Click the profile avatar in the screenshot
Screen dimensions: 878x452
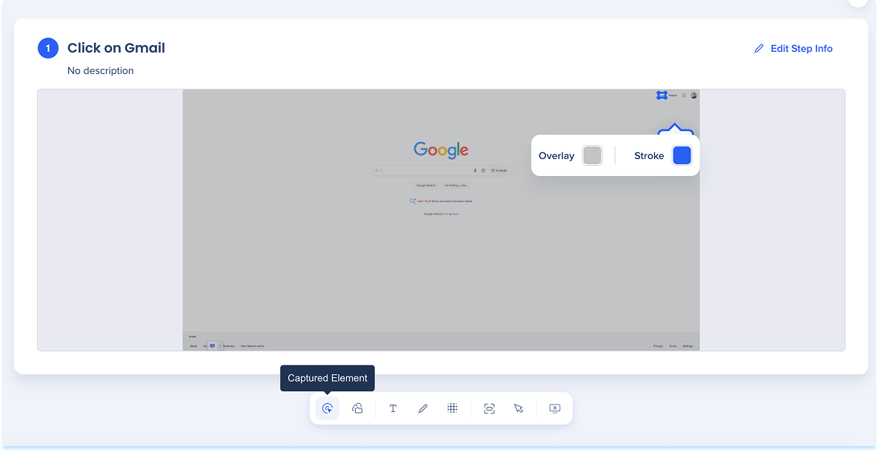tap(694, 95)
